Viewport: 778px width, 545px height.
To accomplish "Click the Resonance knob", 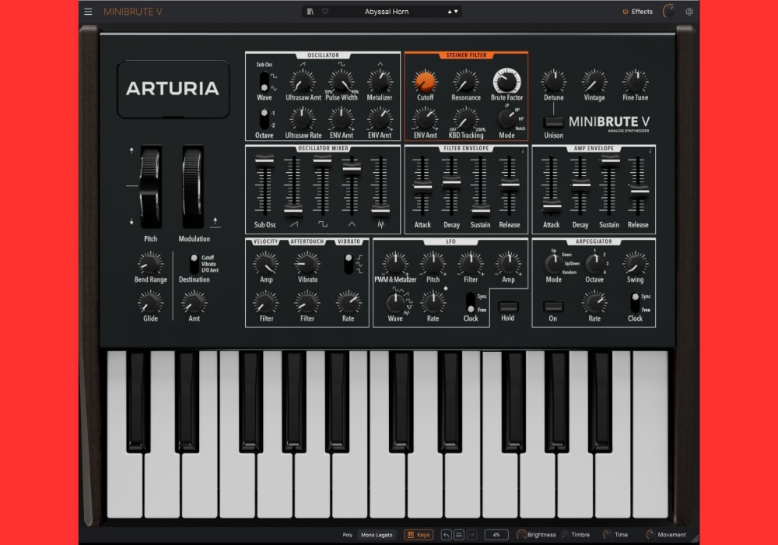I will pos(465,81).
